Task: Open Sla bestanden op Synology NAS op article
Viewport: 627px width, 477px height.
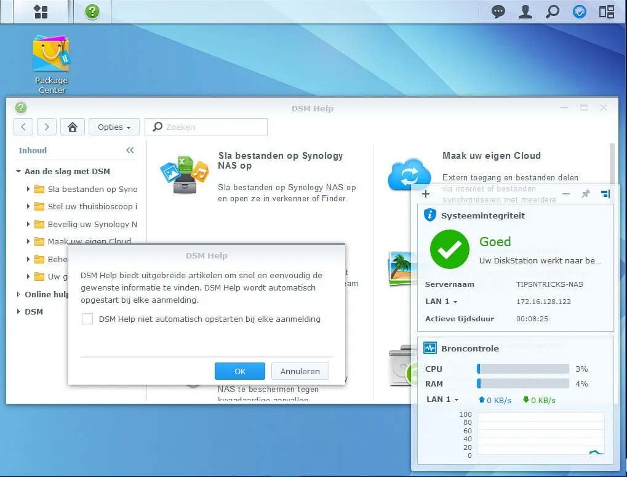Action: click(x=281, y=160)
